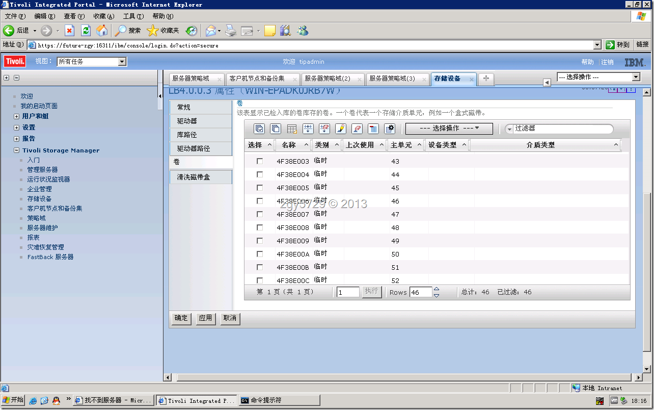Switch to the 服务器策略域(3) tab
Viewport: 654px width, 410px height.
(392, 79)
